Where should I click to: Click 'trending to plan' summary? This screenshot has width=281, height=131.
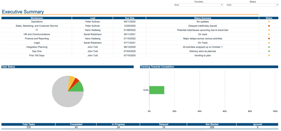click(x=203, y=55)
